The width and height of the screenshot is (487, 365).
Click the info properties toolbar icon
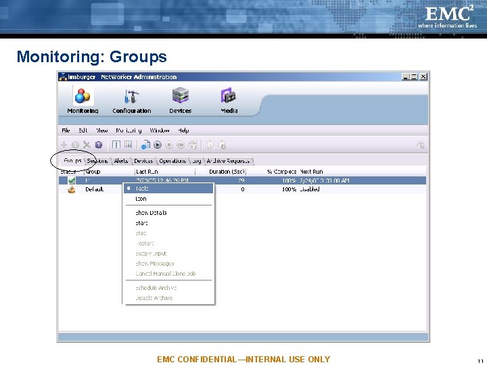click(x=75, y=145)
